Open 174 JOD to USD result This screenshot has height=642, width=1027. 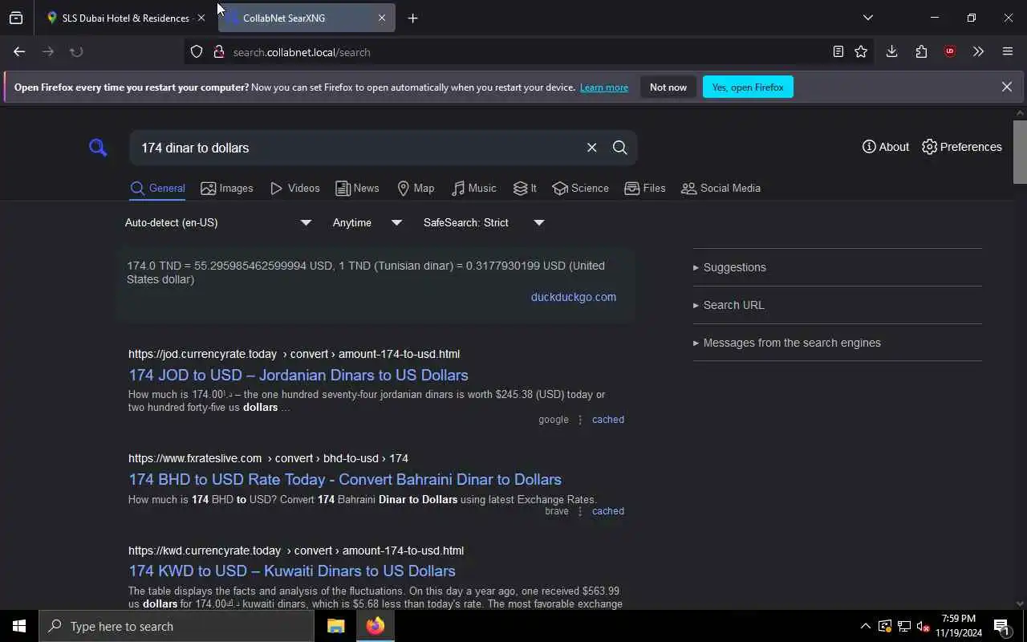[x=298, y=375]
